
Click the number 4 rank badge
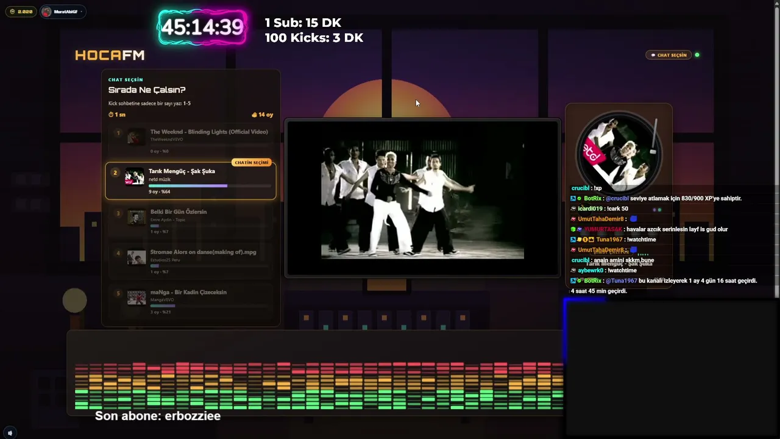(x=118, y=253)
